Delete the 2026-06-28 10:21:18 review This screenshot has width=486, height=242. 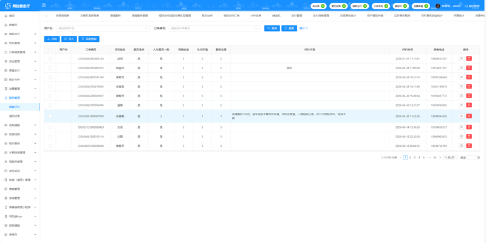click(469, 77)
